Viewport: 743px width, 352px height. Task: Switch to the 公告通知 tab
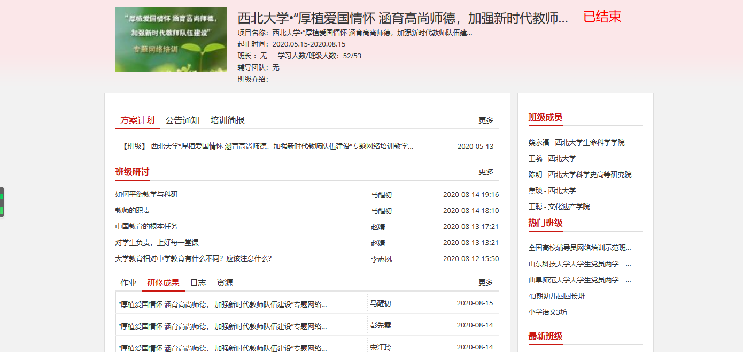click(x=182, y=120)
